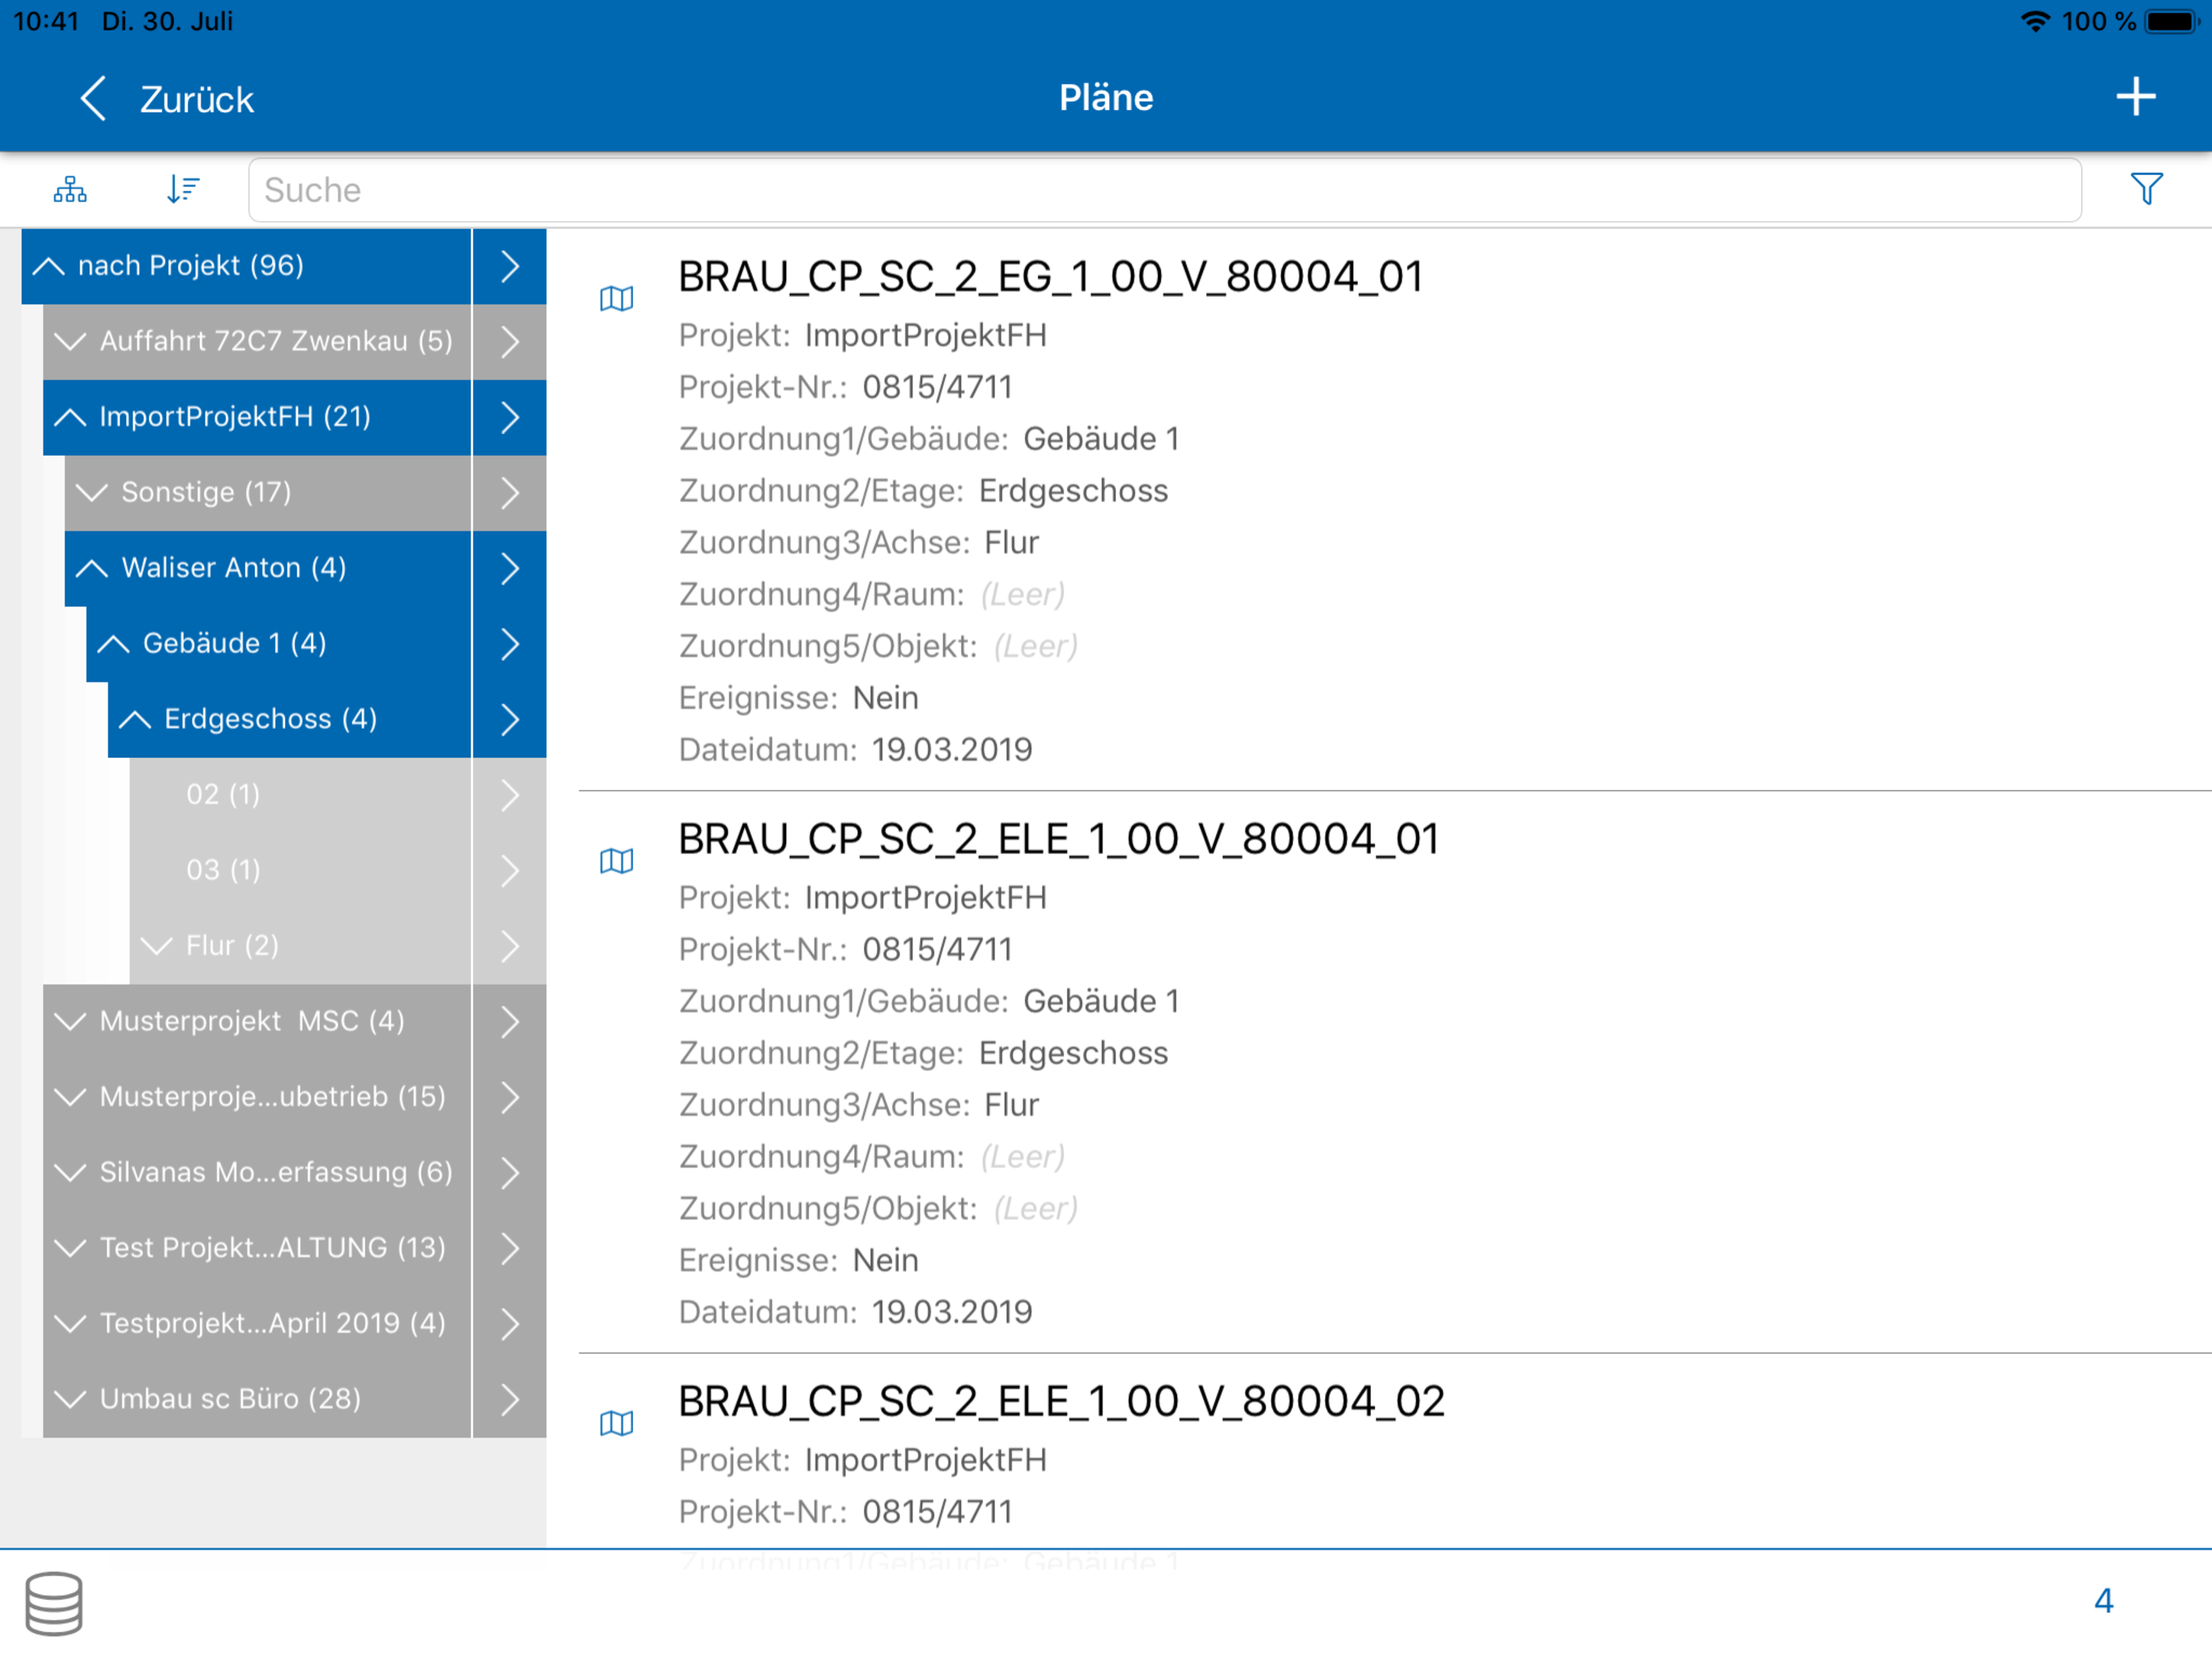Open map icon of BRAU_CP_SC_2_ELE_1_00_V_80004_01
The image size is (2212, 1658).
tap(616, 861)
